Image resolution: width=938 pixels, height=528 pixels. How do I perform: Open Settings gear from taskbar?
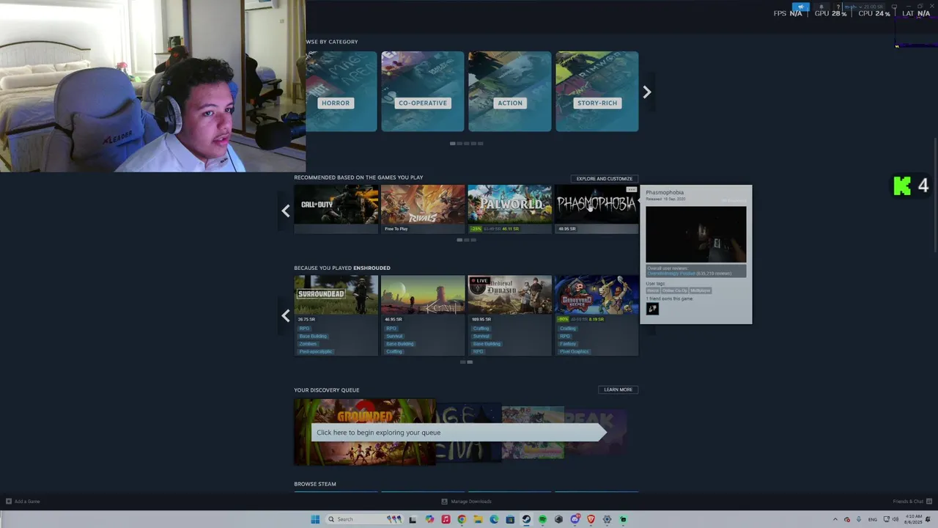pos(607,519)
